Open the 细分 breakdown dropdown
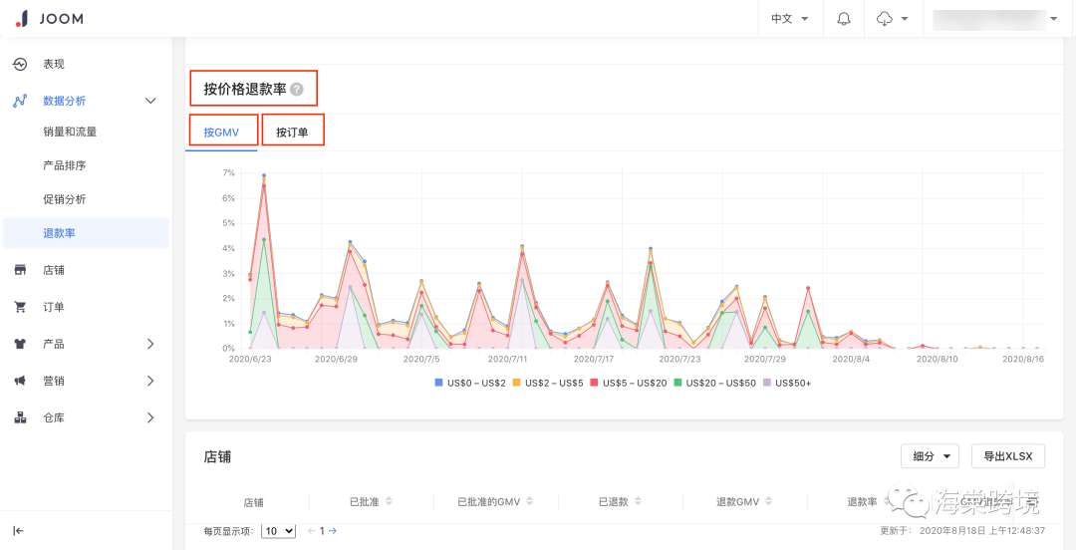This screenshot has height=550, width=1076. (x=930, y=456)
